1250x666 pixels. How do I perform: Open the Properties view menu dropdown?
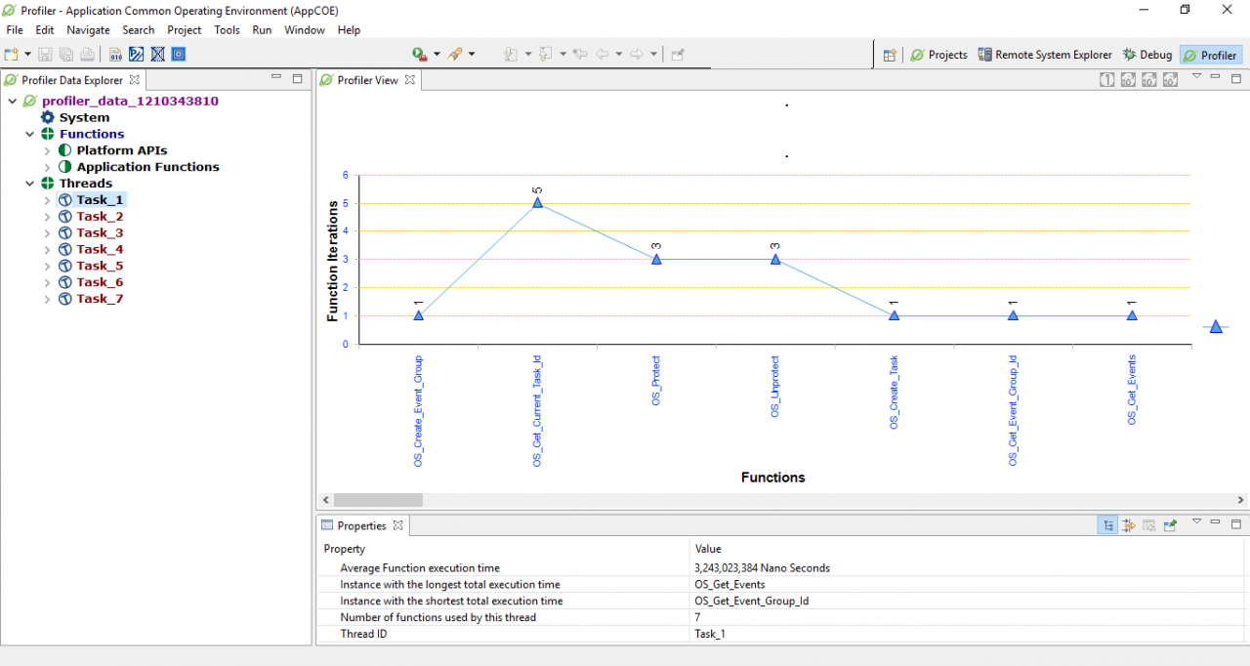click(x=1197, y=522)
